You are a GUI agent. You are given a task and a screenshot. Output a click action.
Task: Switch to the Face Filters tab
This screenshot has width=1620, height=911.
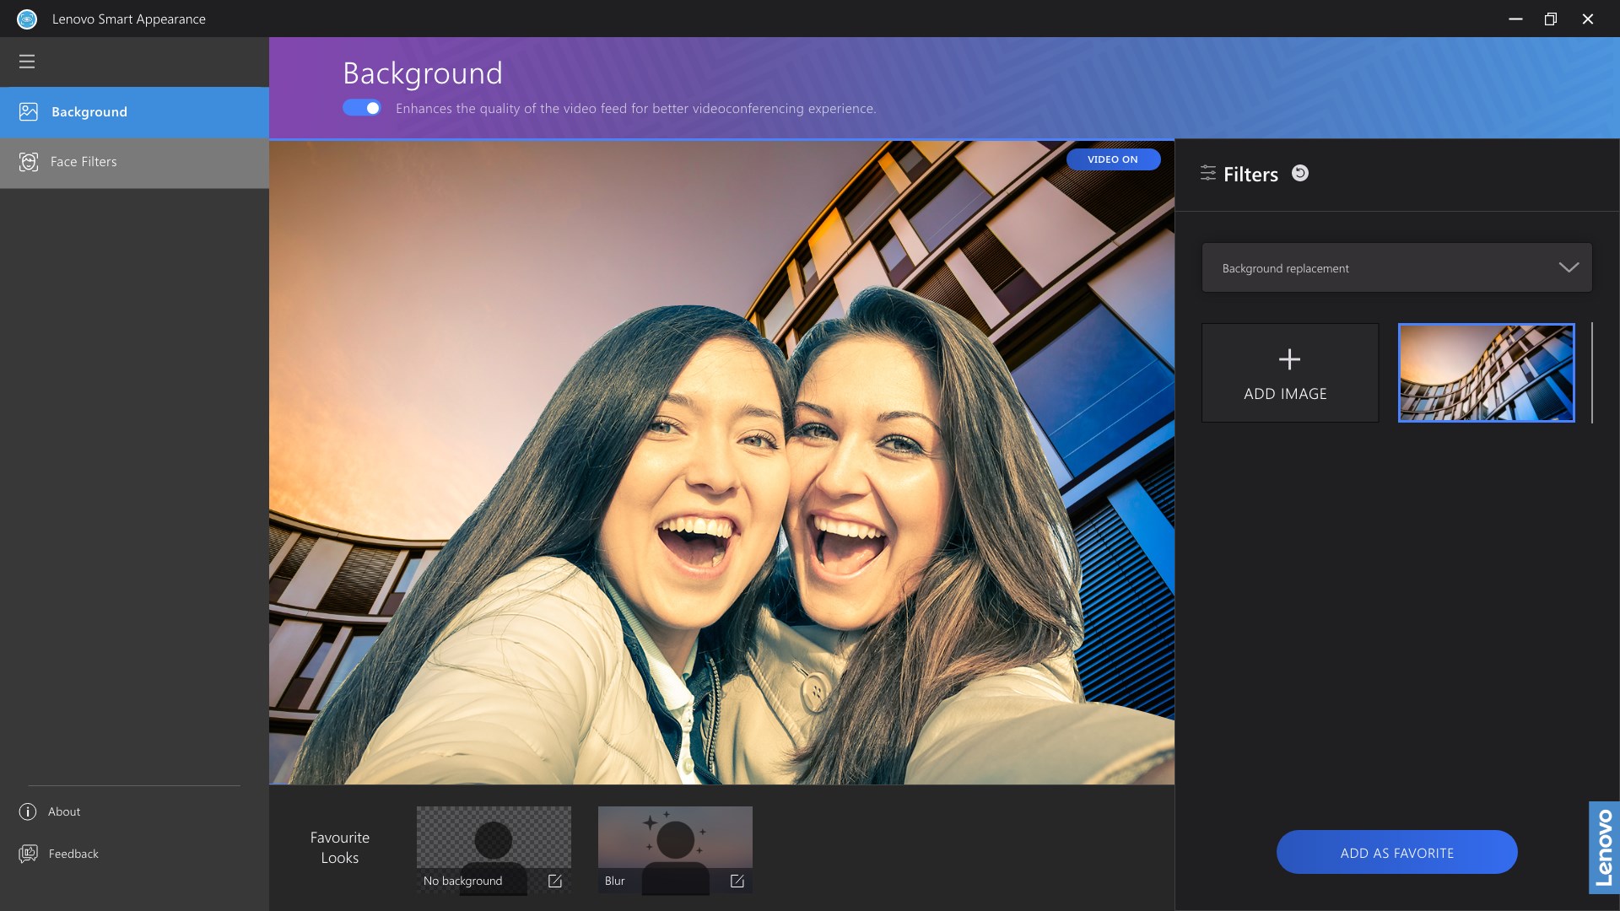pos(135,162)
